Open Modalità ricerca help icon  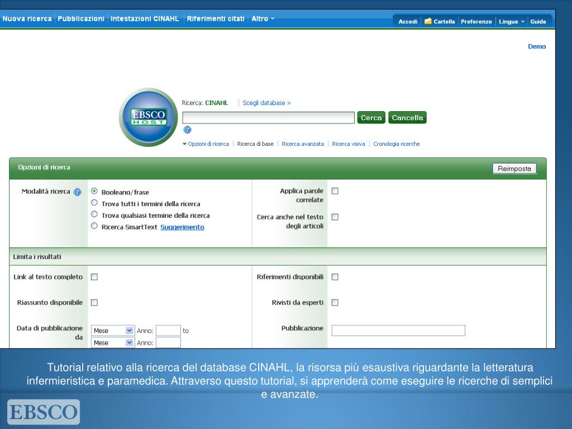pos(77,192)
